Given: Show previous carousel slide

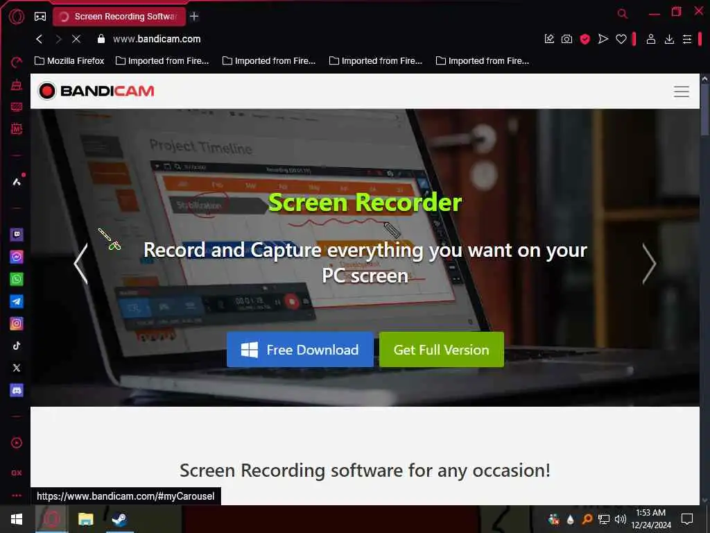Looking at the screenshot, I should (x=80, y=263).
